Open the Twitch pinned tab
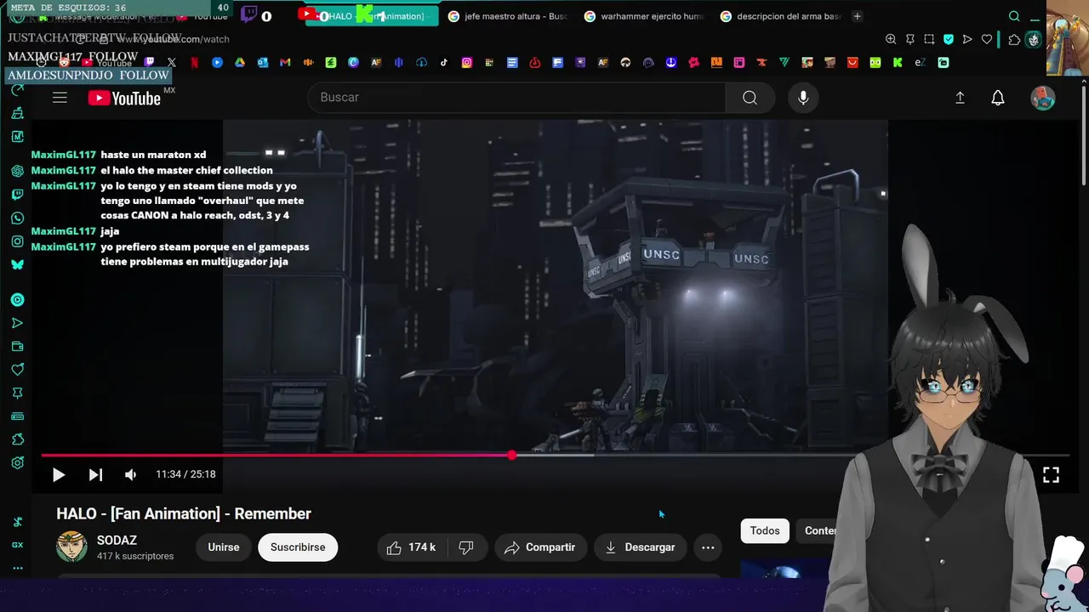 249,14
